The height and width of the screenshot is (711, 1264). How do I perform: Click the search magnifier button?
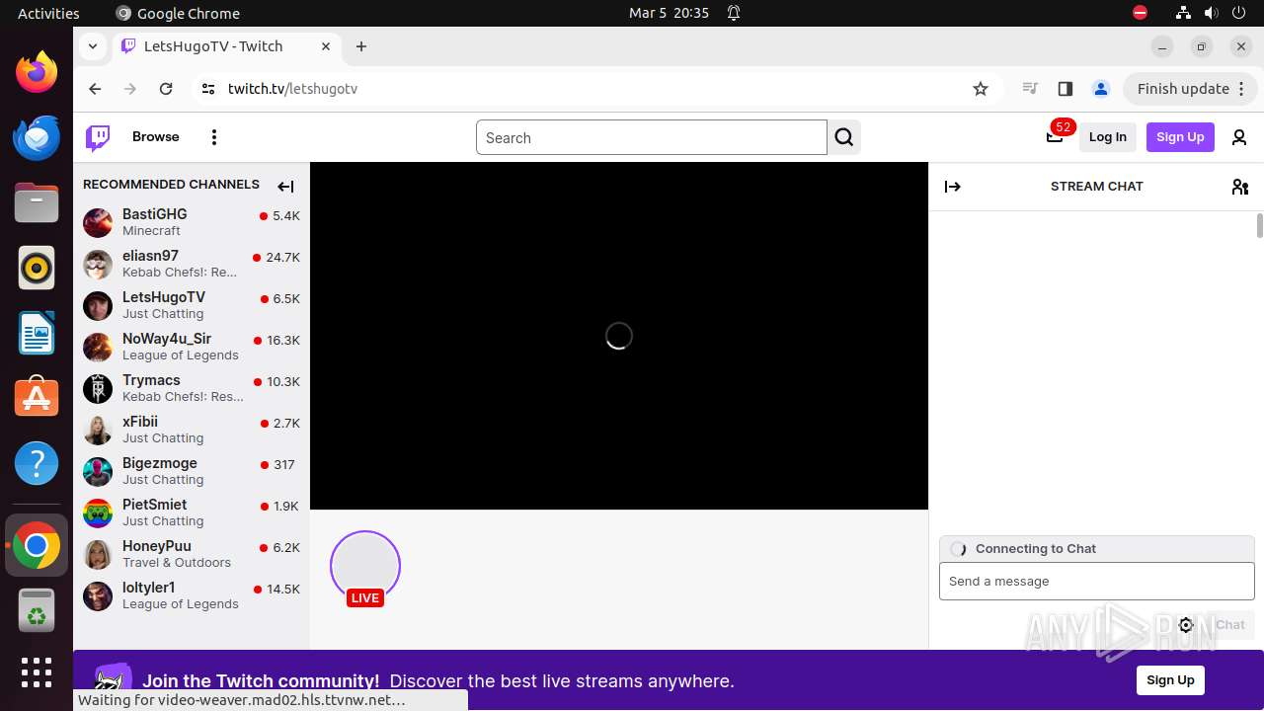pos(844,137)
